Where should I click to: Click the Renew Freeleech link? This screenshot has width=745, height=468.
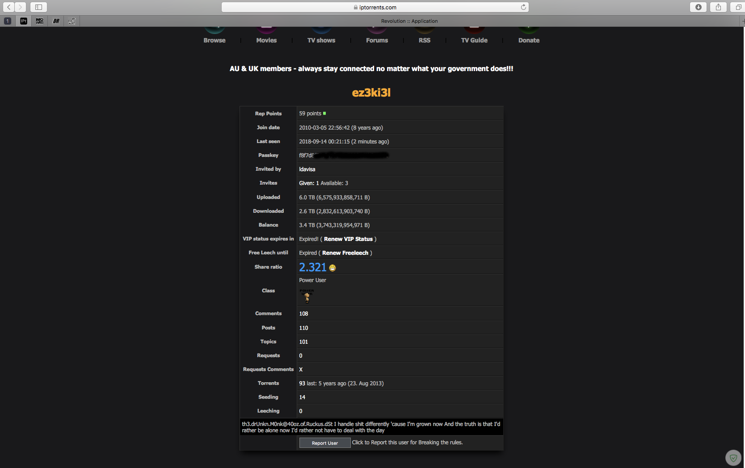click(345, 253)
